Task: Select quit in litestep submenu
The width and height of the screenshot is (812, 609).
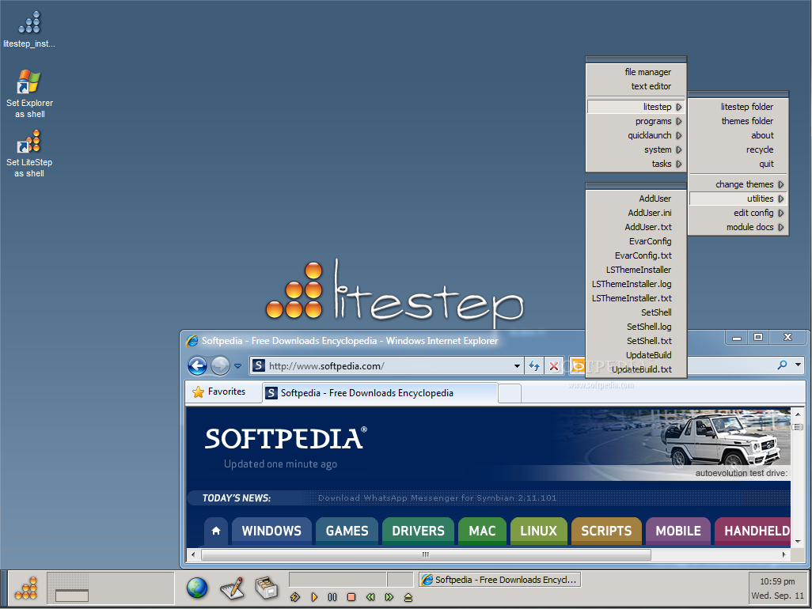Action: (x=738, y=164)
